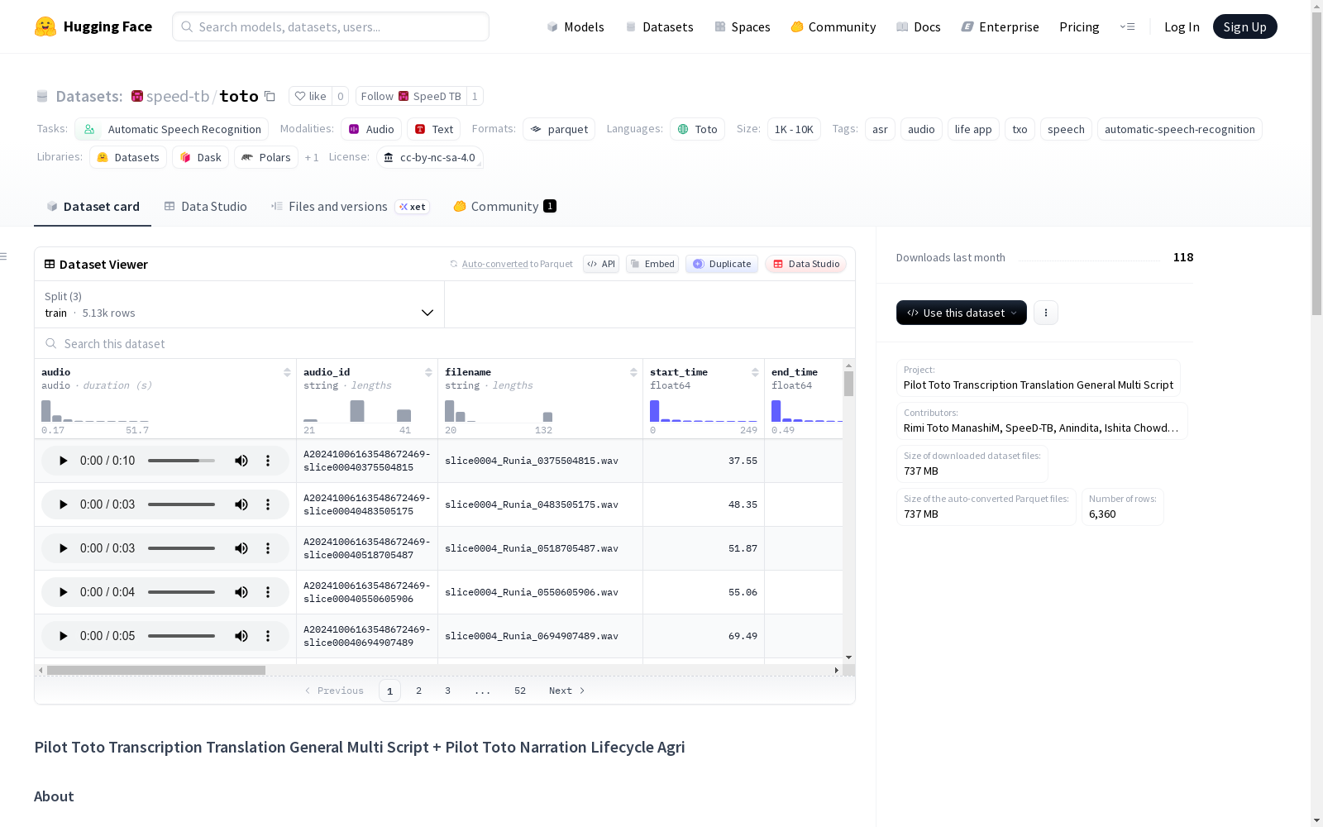Mute the 0:04 audio clip
Viewport: 1323px width, 827px height.
click(x=241, y=592)
